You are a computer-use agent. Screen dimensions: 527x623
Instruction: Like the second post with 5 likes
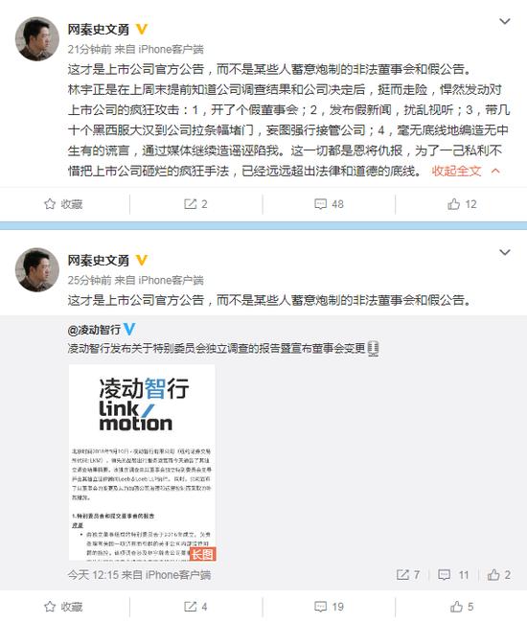coord(462,607)
